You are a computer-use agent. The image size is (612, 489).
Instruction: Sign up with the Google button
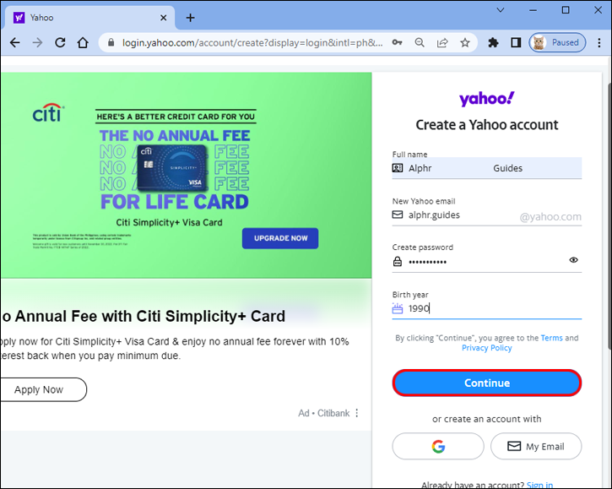tap(438, 446)
